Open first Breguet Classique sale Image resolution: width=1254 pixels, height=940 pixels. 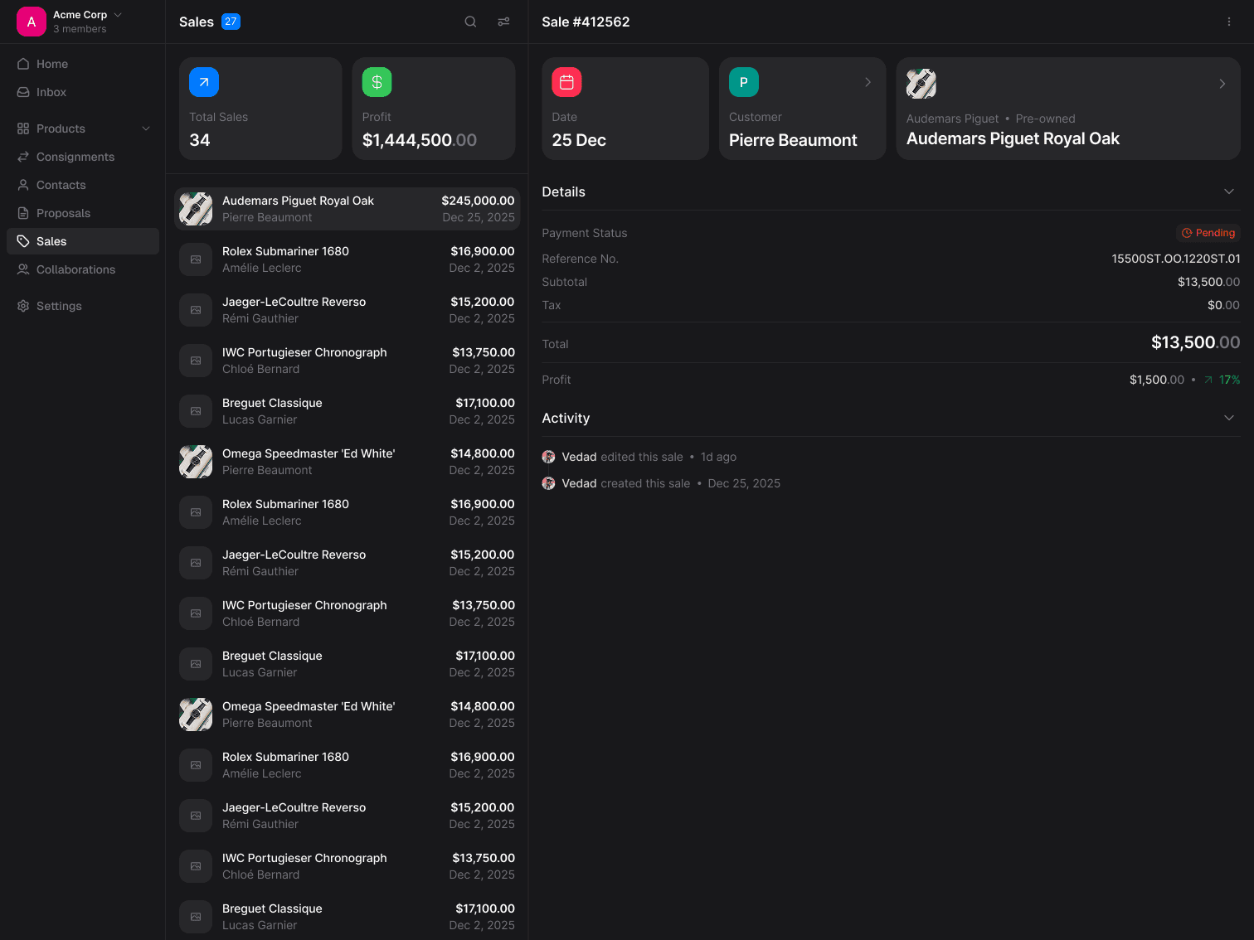(347, 411)
